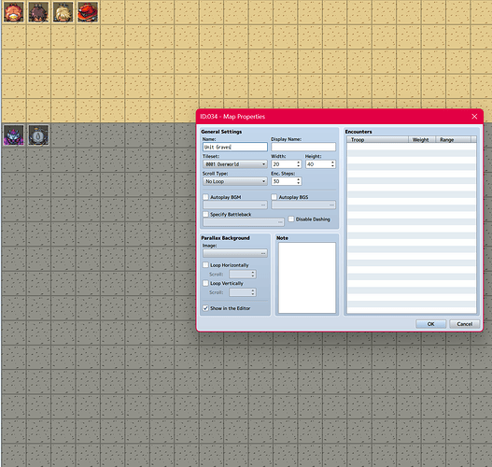Click the Autoplay BGS file selection field

[303, 205]
